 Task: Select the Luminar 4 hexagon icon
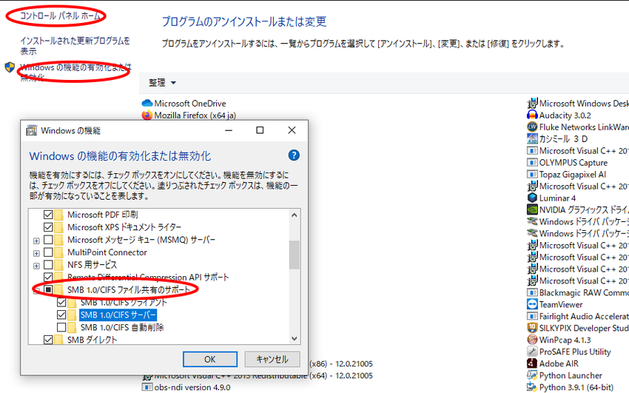[532, 198]
